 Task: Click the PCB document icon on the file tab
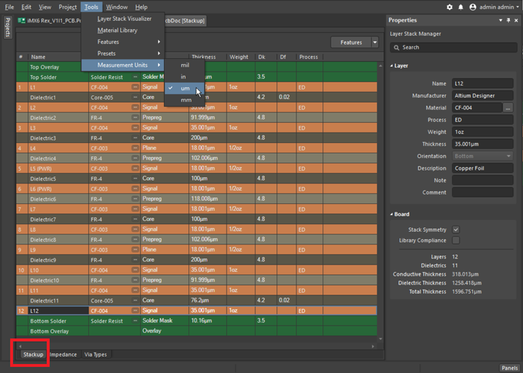pos(23,21)
